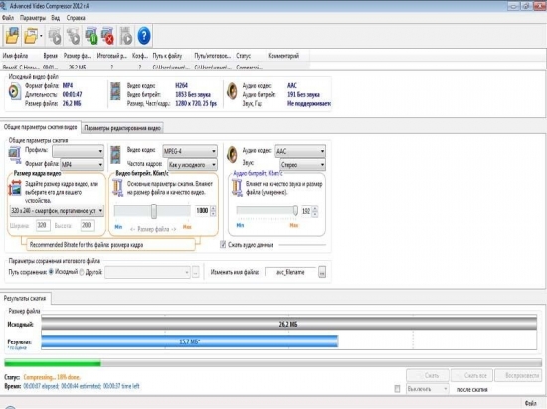
Task: Click the green compression progress bar
Action: [53, 363]
